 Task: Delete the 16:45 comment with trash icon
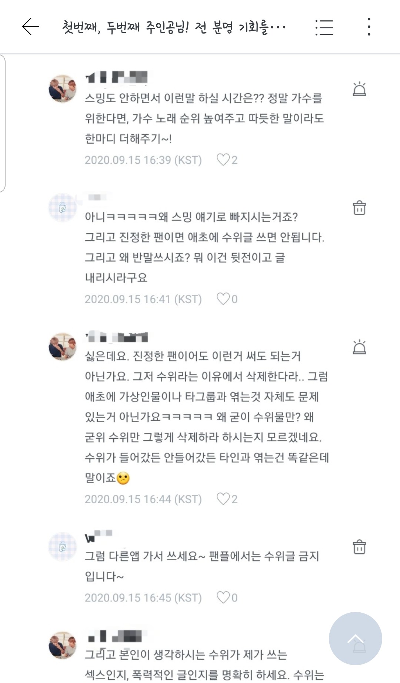(359, 547)
